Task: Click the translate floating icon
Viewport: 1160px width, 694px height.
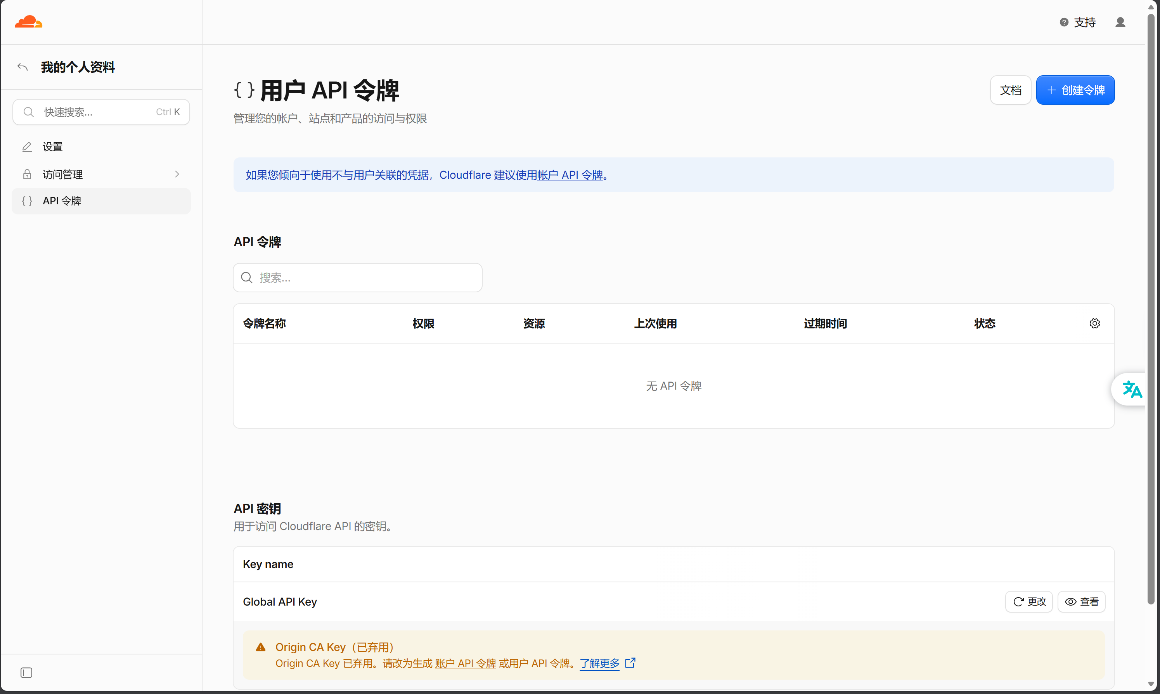Action: coord(1131,389)
